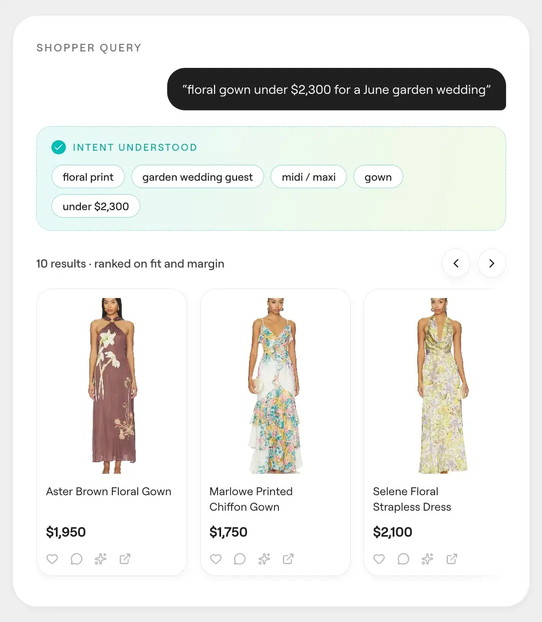Select the 'under $2,300' price chip
The image size is (542, 622).
tap(96, 206)
